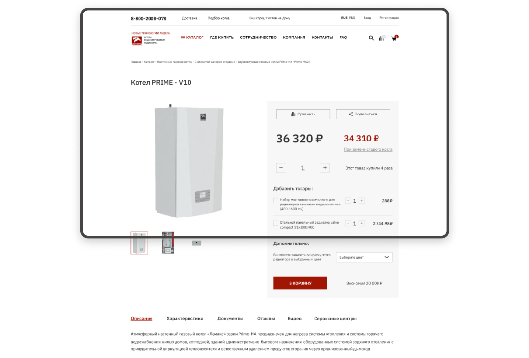Increase main product quantity with plus
Image resolution: width=529 pixels, height=358 pixels.
325,168
